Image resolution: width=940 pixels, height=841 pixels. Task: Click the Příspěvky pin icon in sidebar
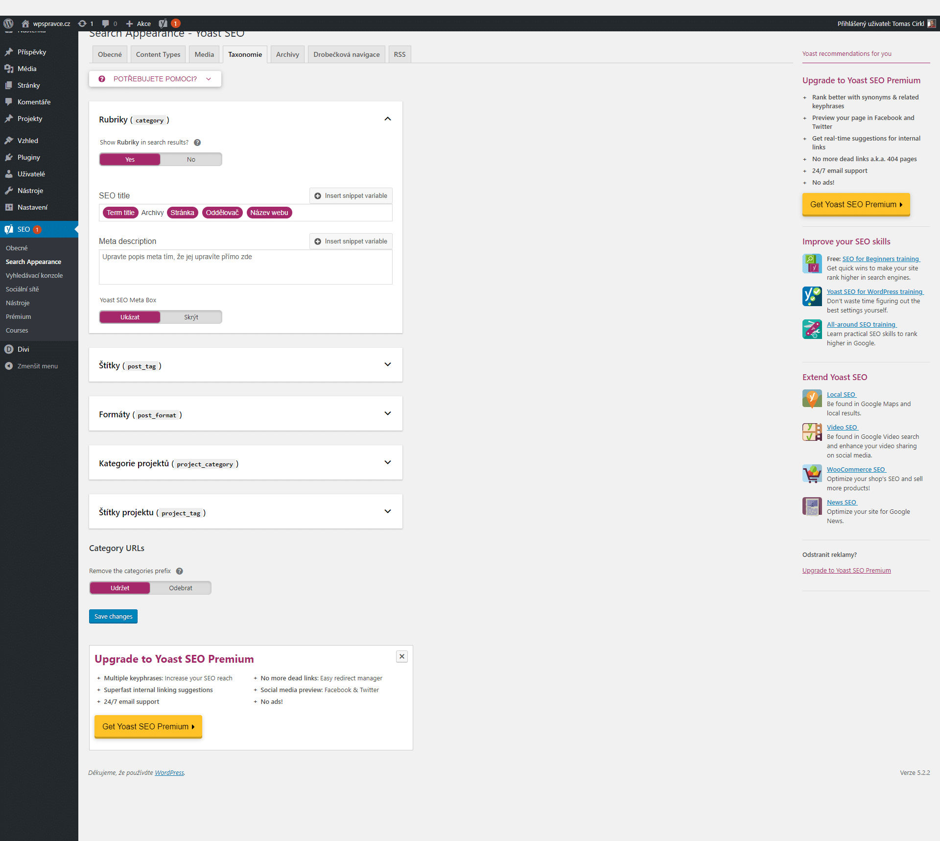point(9,52)
